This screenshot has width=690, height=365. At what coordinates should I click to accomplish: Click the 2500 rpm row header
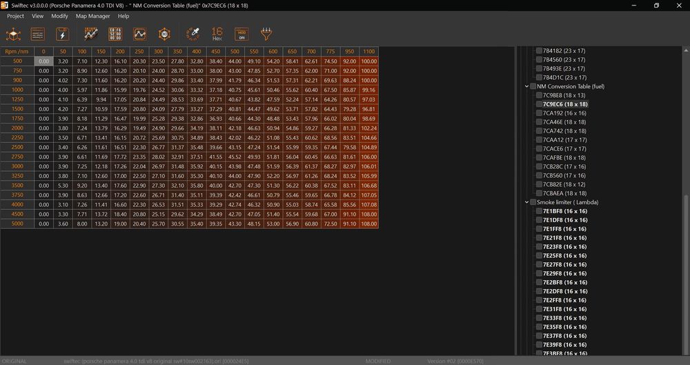(x=17, y=147)
